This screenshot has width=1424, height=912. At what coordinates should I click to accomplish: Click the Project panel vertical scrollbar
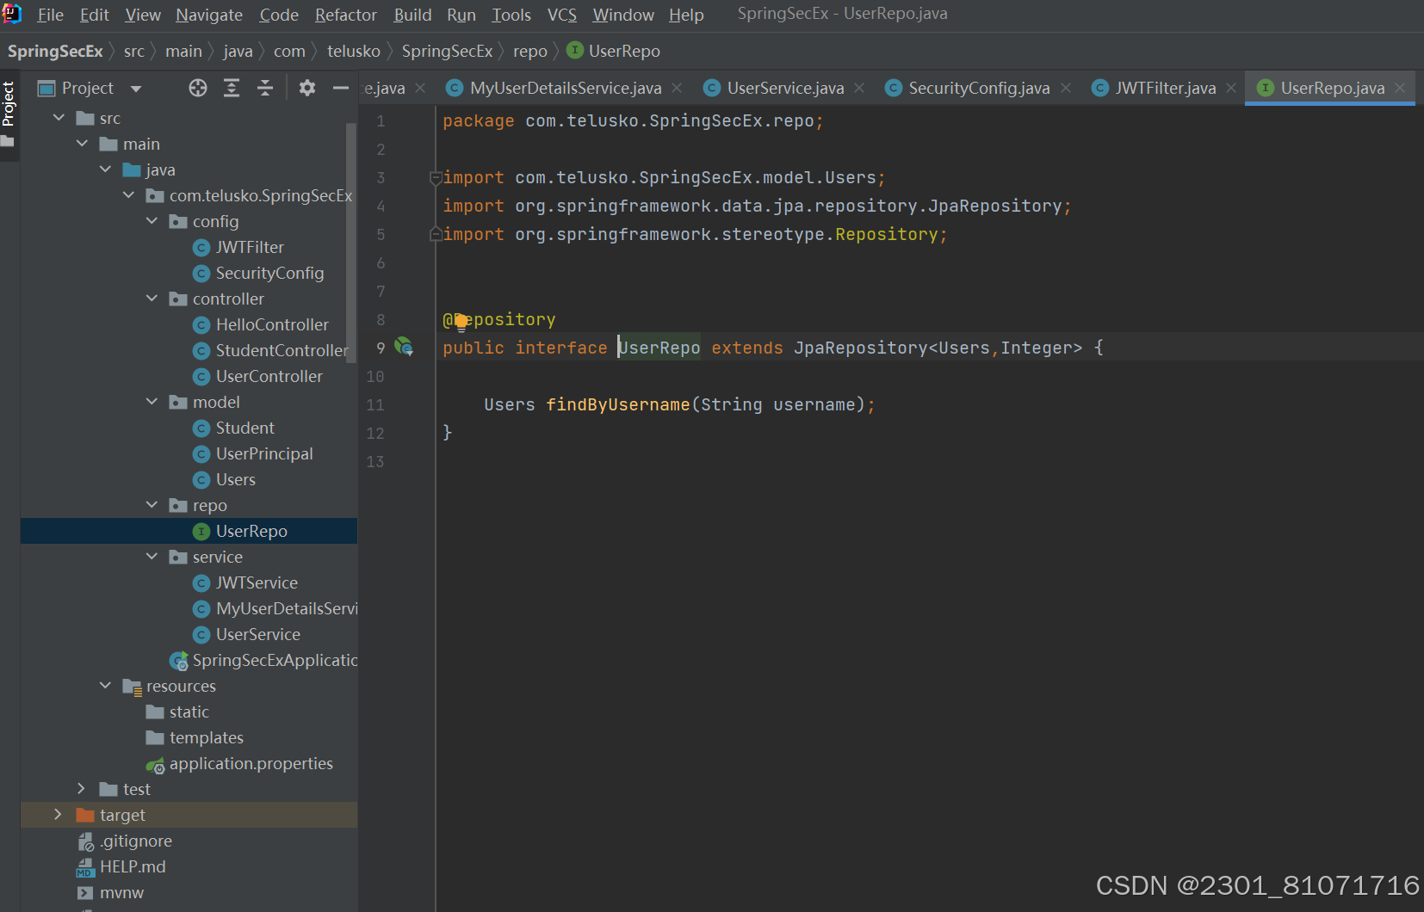click(x=350, y=241)
